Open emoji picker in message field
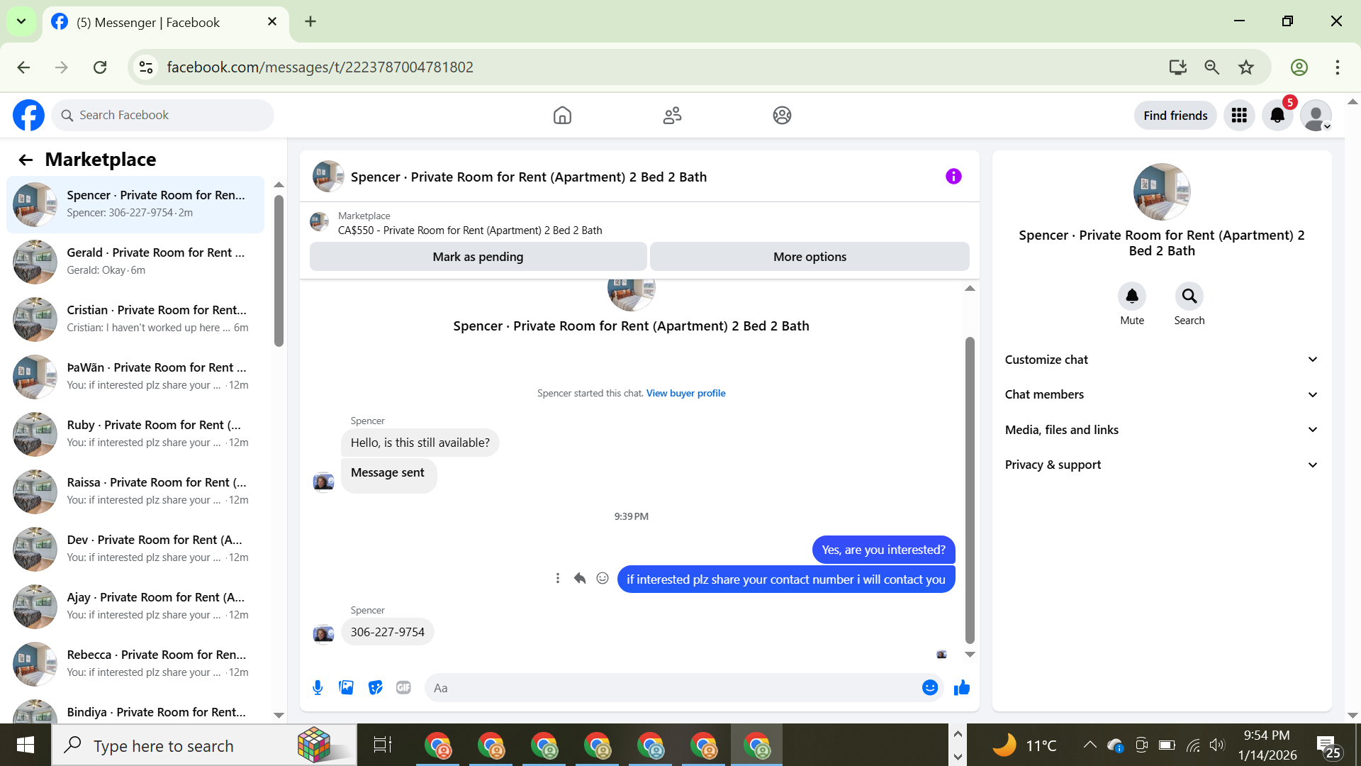 [x=929, y=687]
